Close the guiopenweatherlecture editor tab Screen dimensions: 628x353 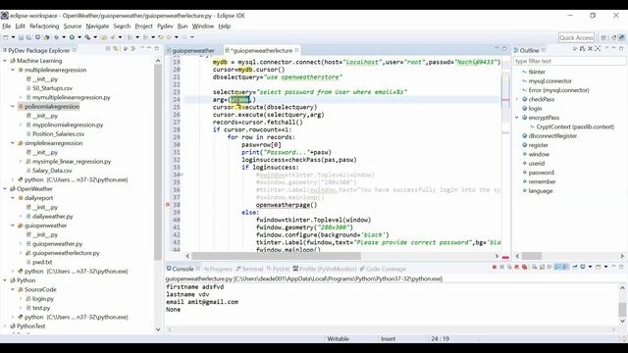pos(296,50)
